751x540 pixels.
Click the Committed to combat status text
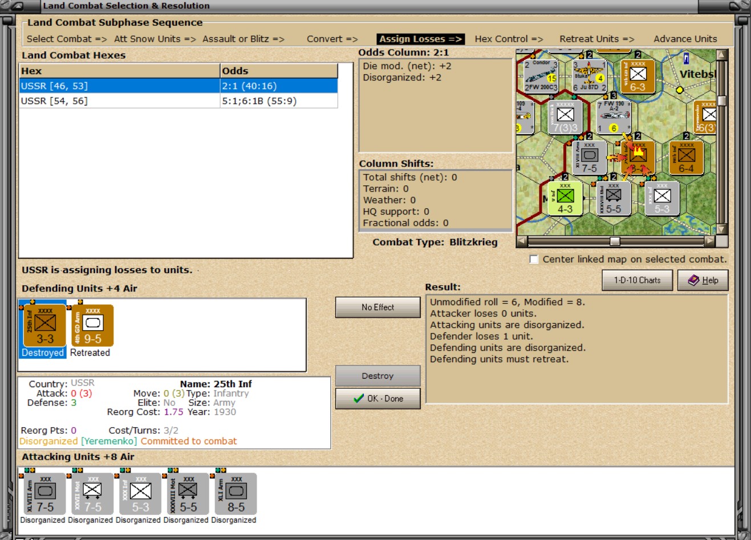pyautogui.click(x=189, y=441)
